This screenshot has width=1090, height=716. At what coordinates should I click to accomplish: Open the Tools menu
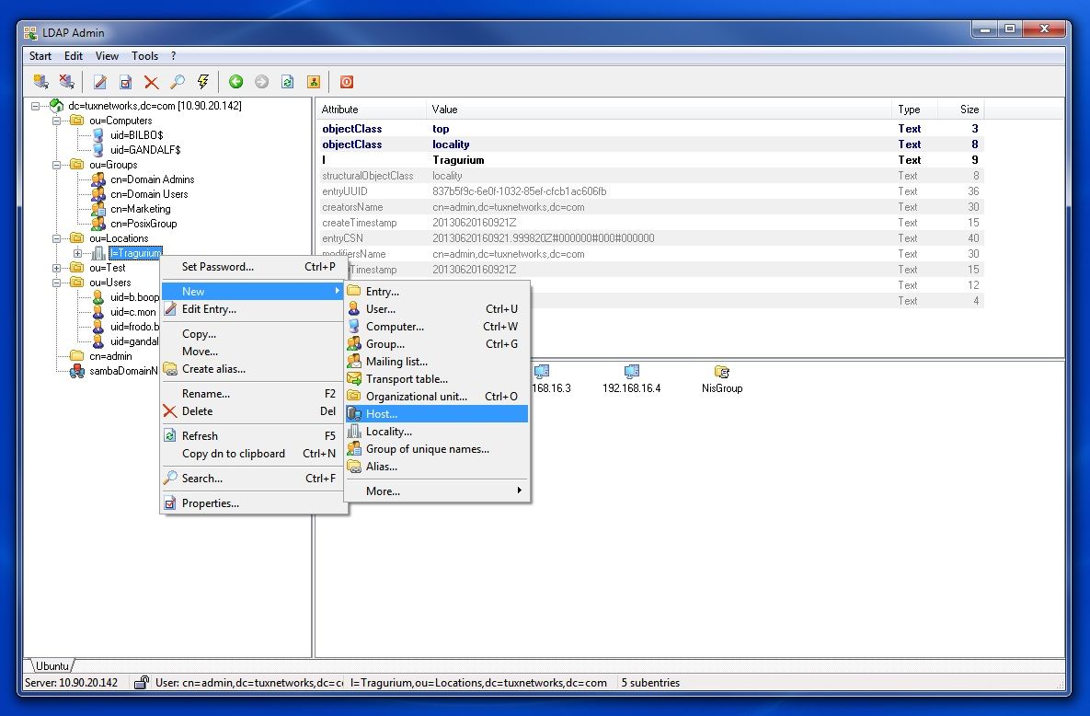(x=144, y=56)
